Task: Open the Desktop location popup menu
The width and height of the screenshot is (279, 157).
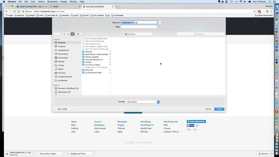Action: pos(139,34)
